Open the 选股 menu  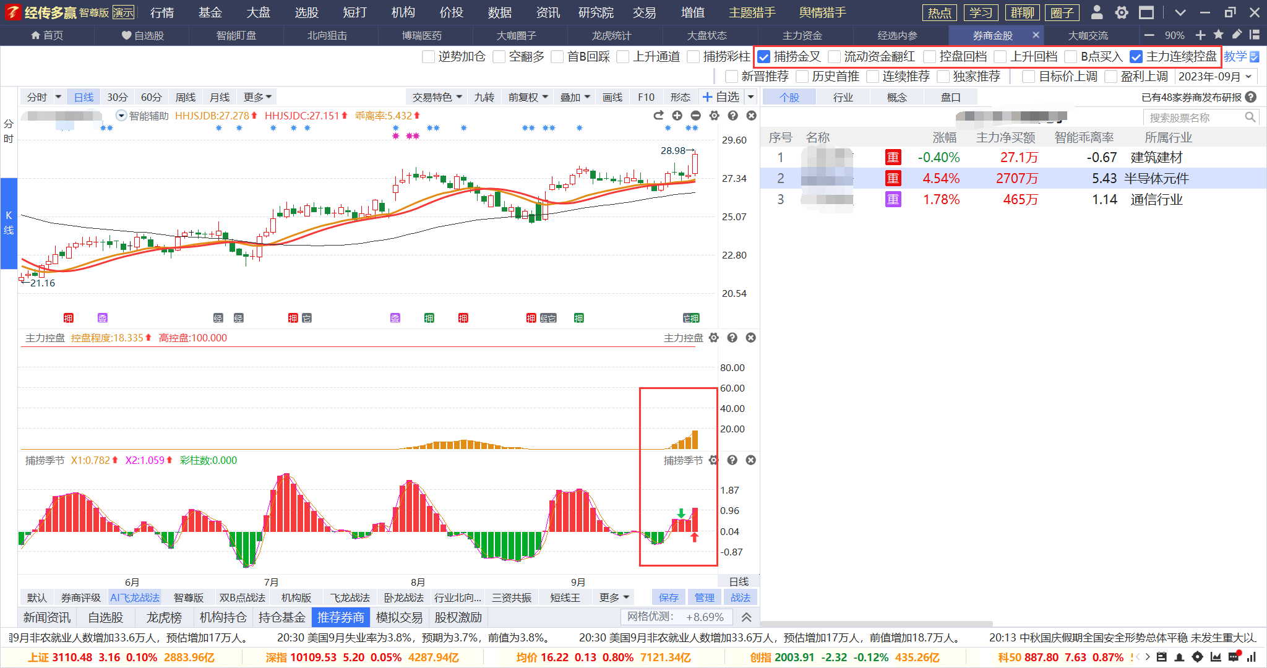(306, 12)
